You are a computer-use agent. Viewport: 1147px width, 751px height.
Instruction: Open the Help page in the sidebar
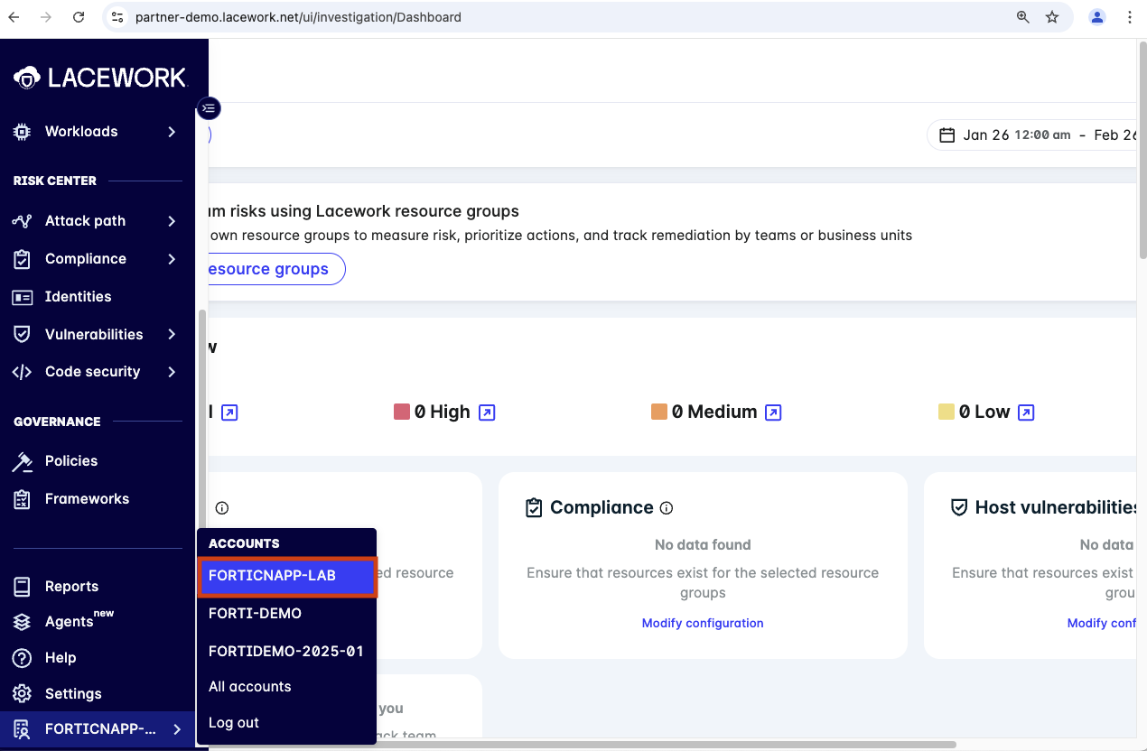pyautogui.click(x=61, y=658)
